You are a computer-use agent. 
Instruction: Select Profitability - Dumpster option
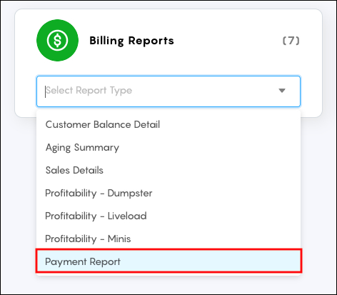[168, 193]
